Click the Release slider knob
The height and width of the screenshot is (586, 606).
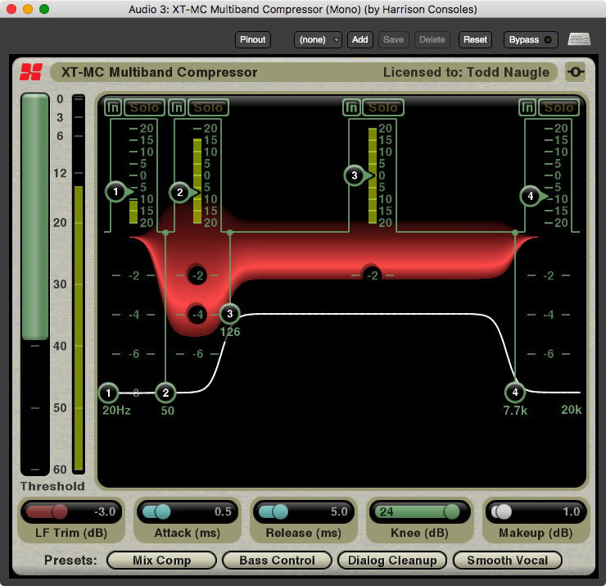tap(280, 511)
